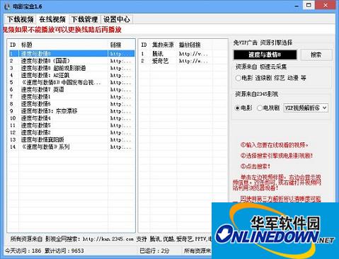Close the 电影宝盒 window
Image resolution: width=339 pixels, height=259 pixels.
326,5
